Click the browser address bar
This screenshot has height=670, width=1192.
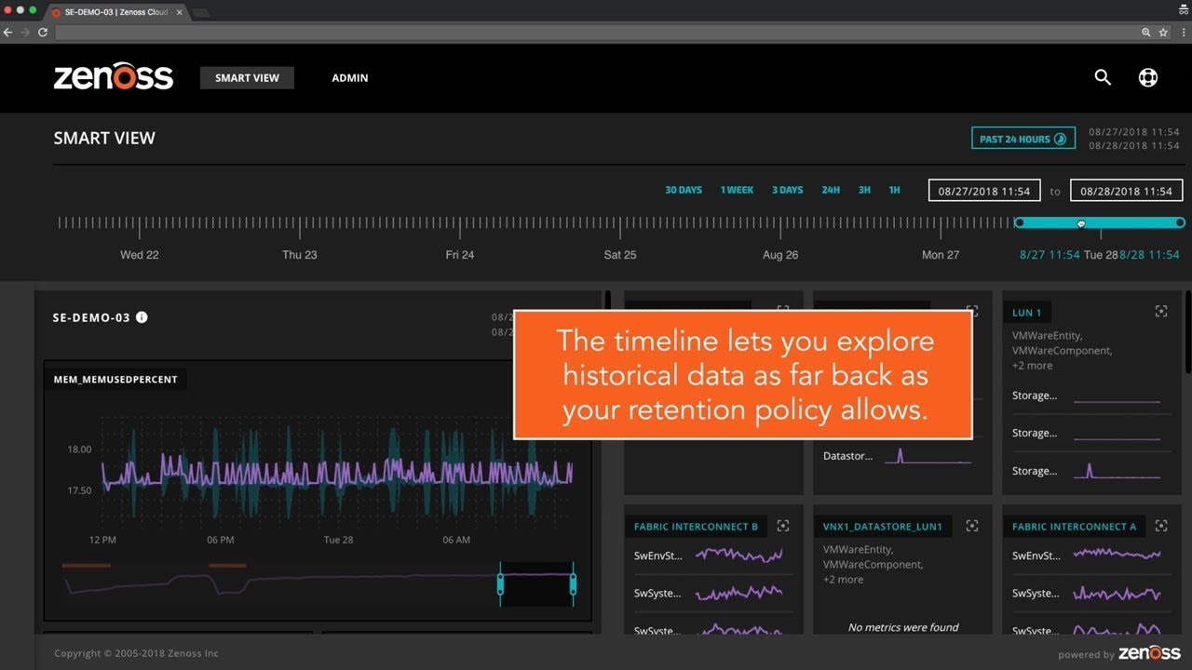tap(596, 32)
